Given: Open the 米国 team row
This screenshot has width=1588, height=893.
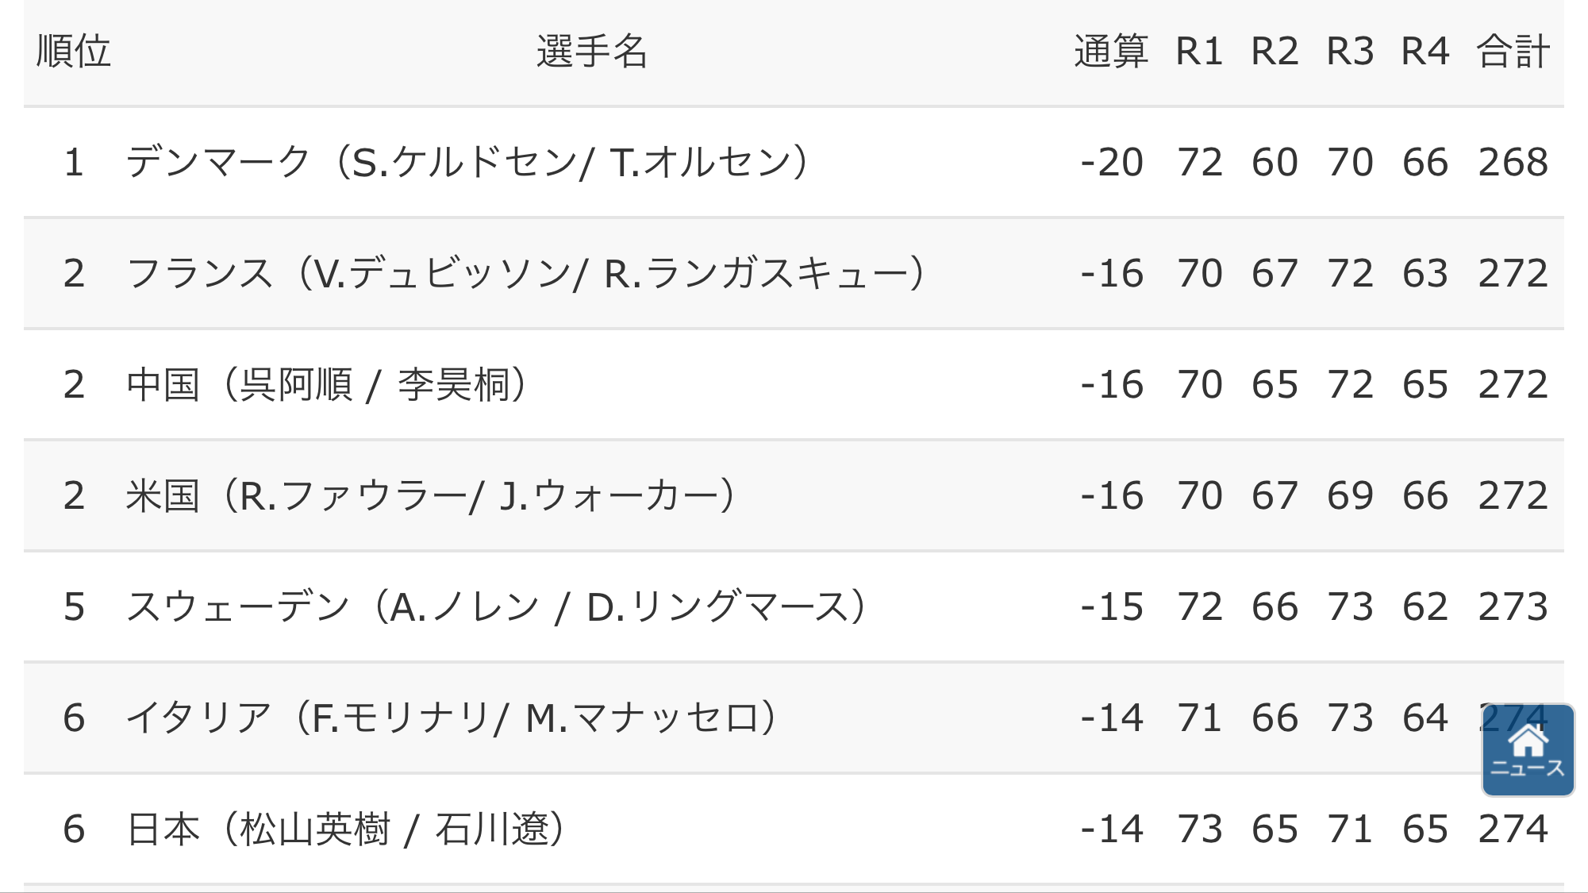Looking at the screenshot, I should point(794,495).
